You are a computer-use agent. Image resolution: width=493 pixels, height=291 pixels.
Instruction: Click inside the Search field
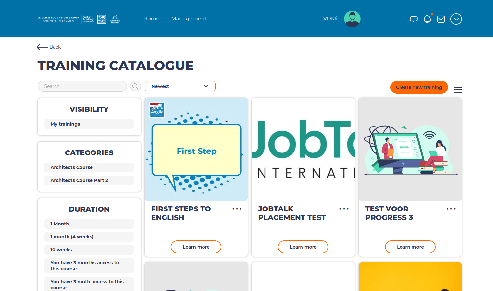[82, 86]
